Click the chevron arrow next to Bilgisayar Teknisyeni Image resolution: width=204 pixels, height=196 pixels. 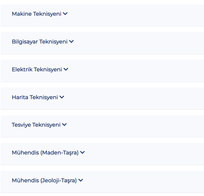71,42
